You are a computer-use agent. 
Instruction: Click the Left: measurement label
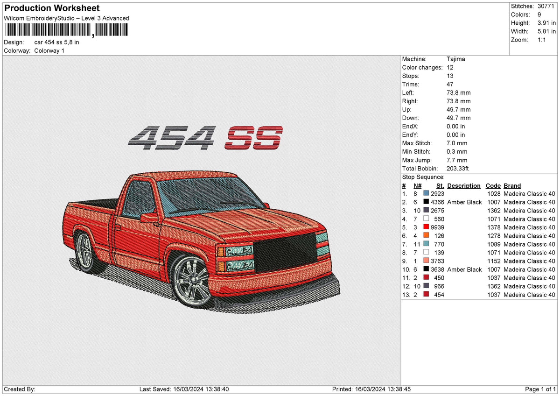408,92
